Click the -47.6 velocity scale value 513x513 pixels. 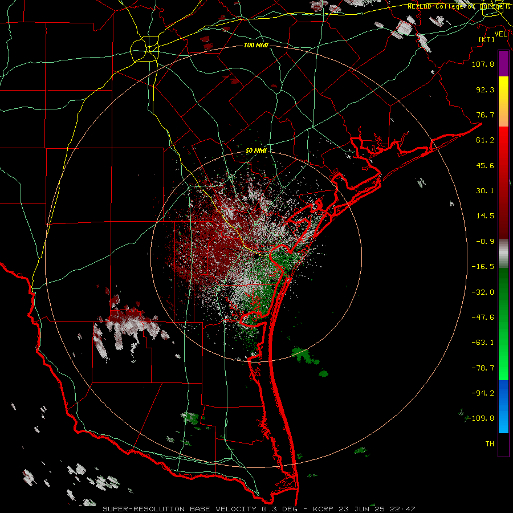tap(483, 317)
